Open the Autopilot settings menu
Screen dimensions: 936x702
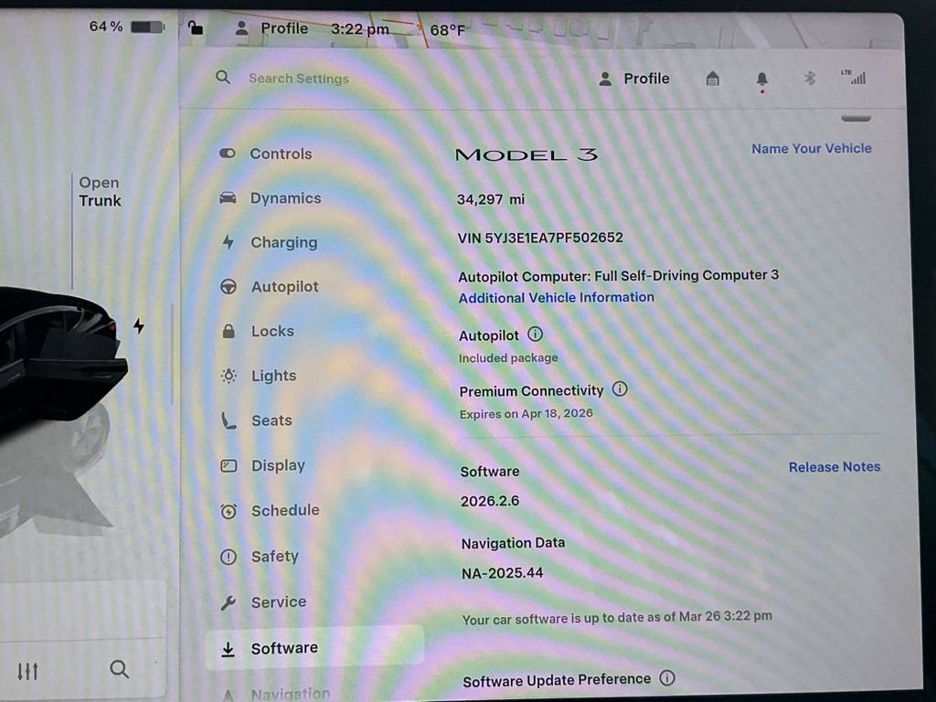270,286
